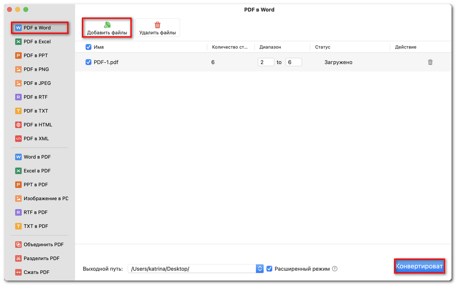Select the TXT в PDF menu item
Screen dimensions: 456x285
35,226
